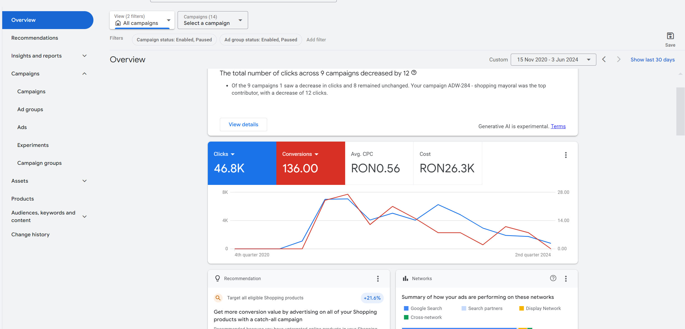Open the Generative AI Terms link
The image size is (685, 329).
(x=558, y=127)
